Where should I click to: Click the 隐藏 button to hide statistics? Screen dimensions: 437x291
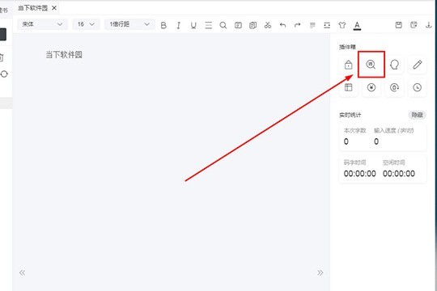[x=418, y=115]
